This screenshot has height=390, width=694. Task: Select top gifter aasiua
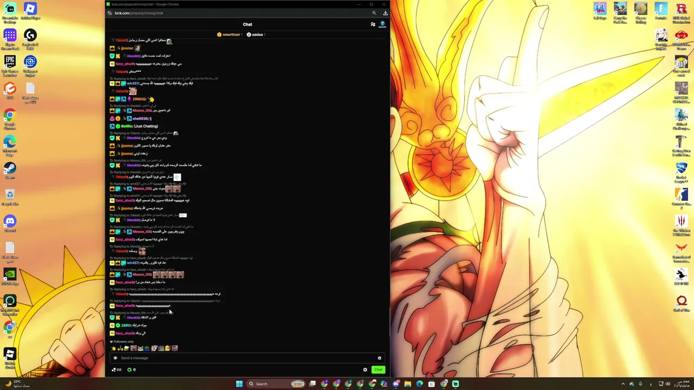(256, 35)
